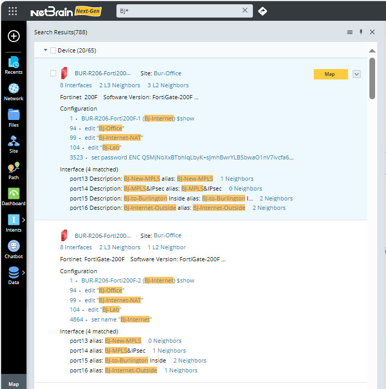Click 0 Neighbors beside port13 alias BJ-New-MPLS
The width and height of the screenshot is (386, 389).
[165, 341]
